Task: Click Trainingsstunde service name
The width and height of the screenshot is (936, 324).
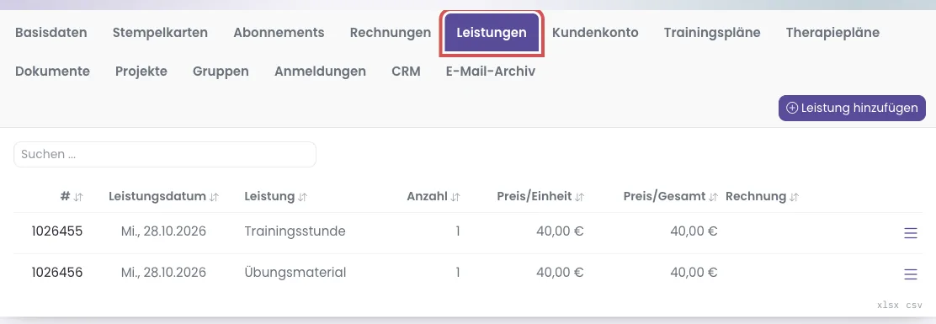Action: click(295, 231)
